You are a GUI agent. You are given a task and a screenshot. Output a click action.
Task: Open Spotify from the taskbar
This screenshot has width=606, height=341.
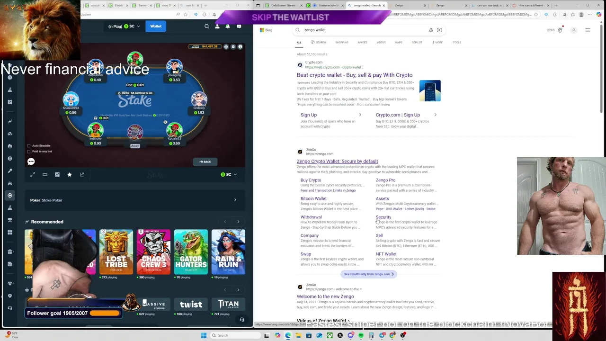click(x=361, y=335)
